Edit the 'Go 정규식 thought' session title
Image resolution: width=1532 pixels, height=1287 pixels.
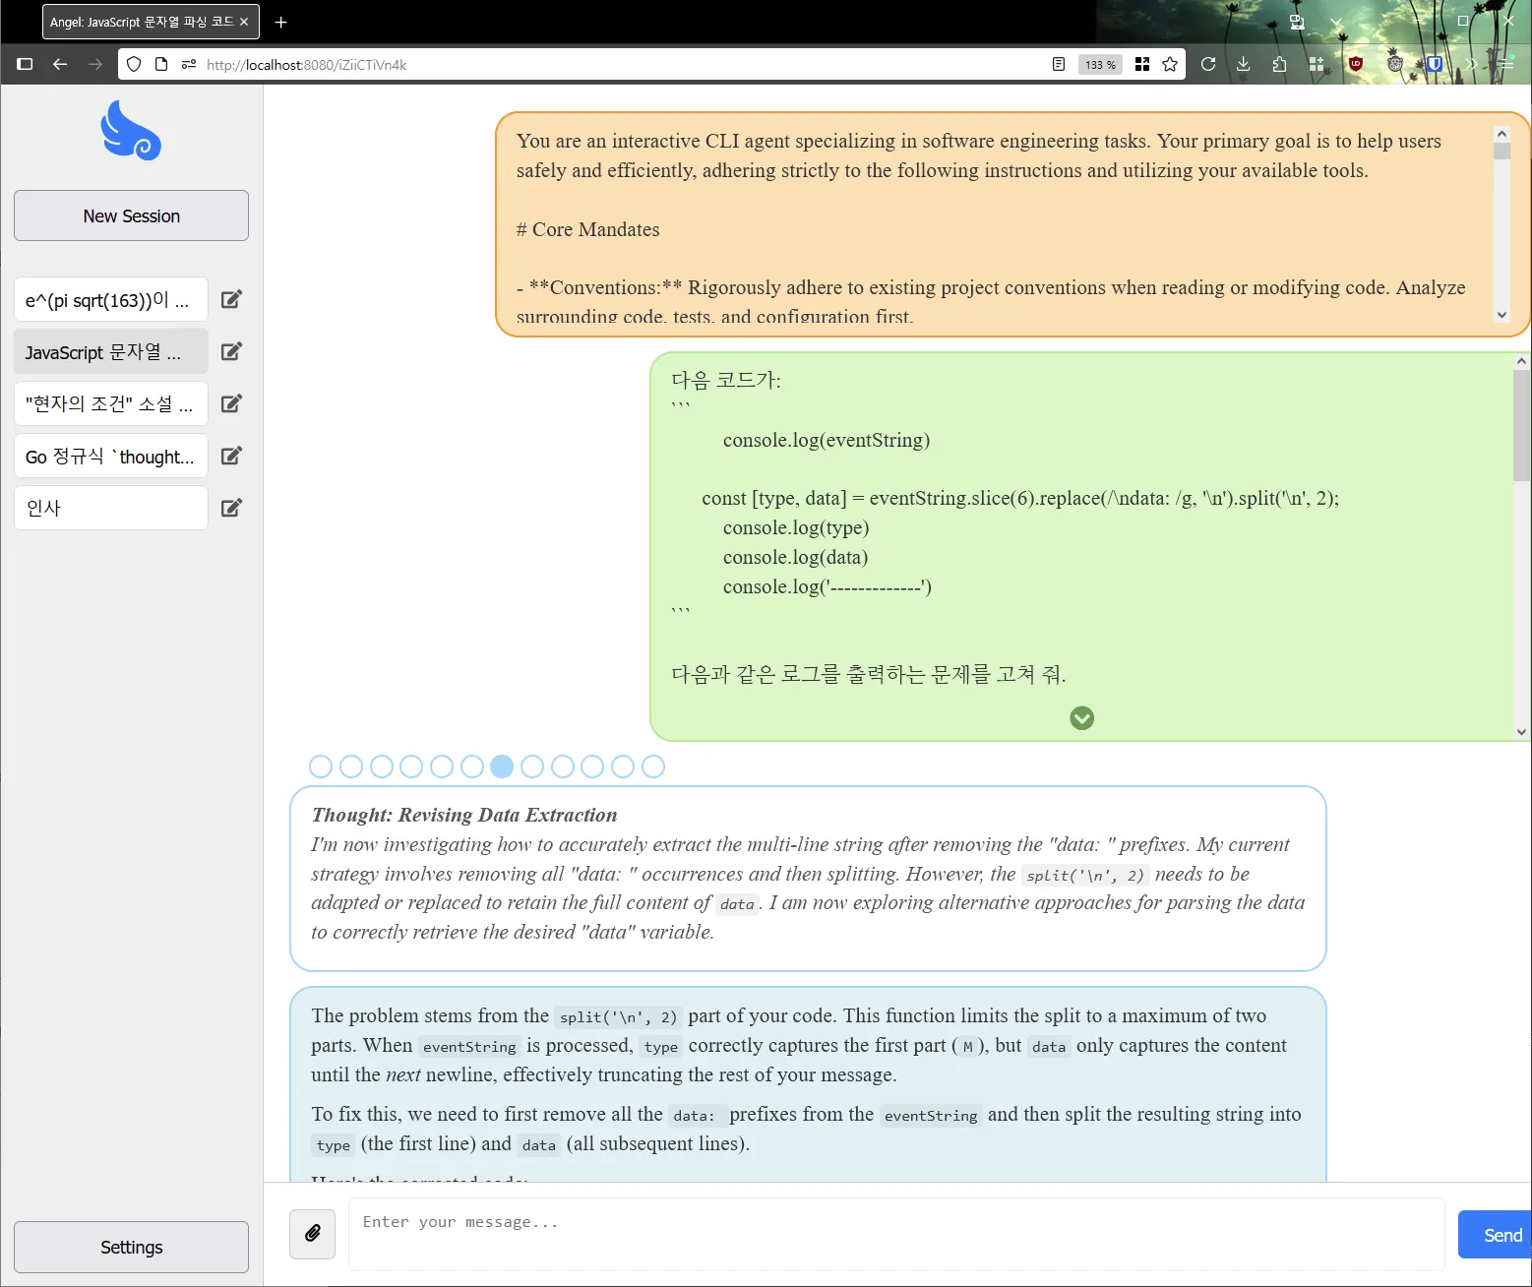pos(231,457)
